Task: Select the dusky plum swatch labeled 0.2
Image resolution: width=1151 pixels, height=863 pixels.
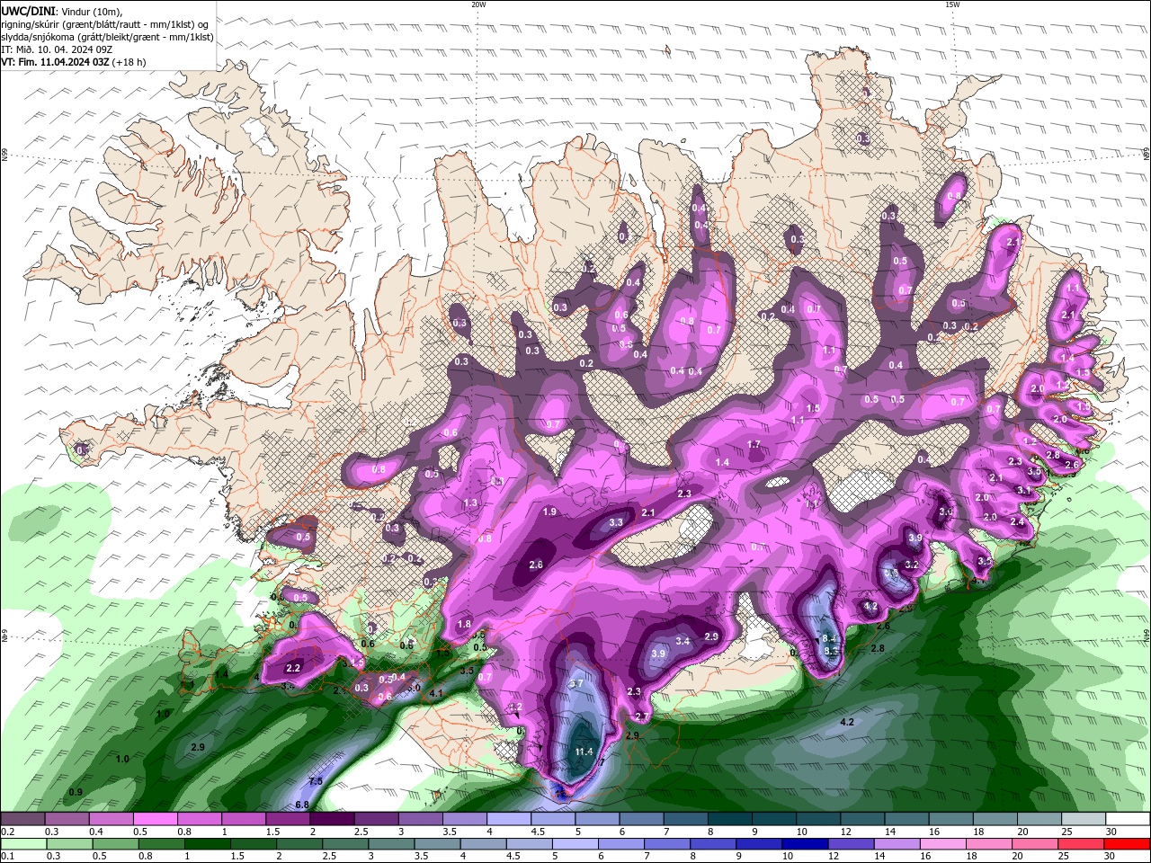Action: pos(22,819)
